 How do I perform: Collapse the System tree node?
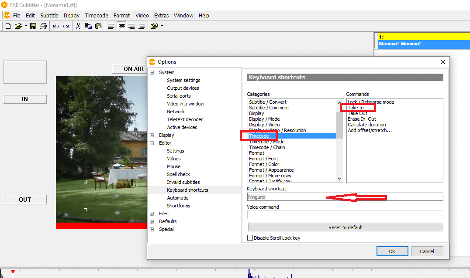152,72
